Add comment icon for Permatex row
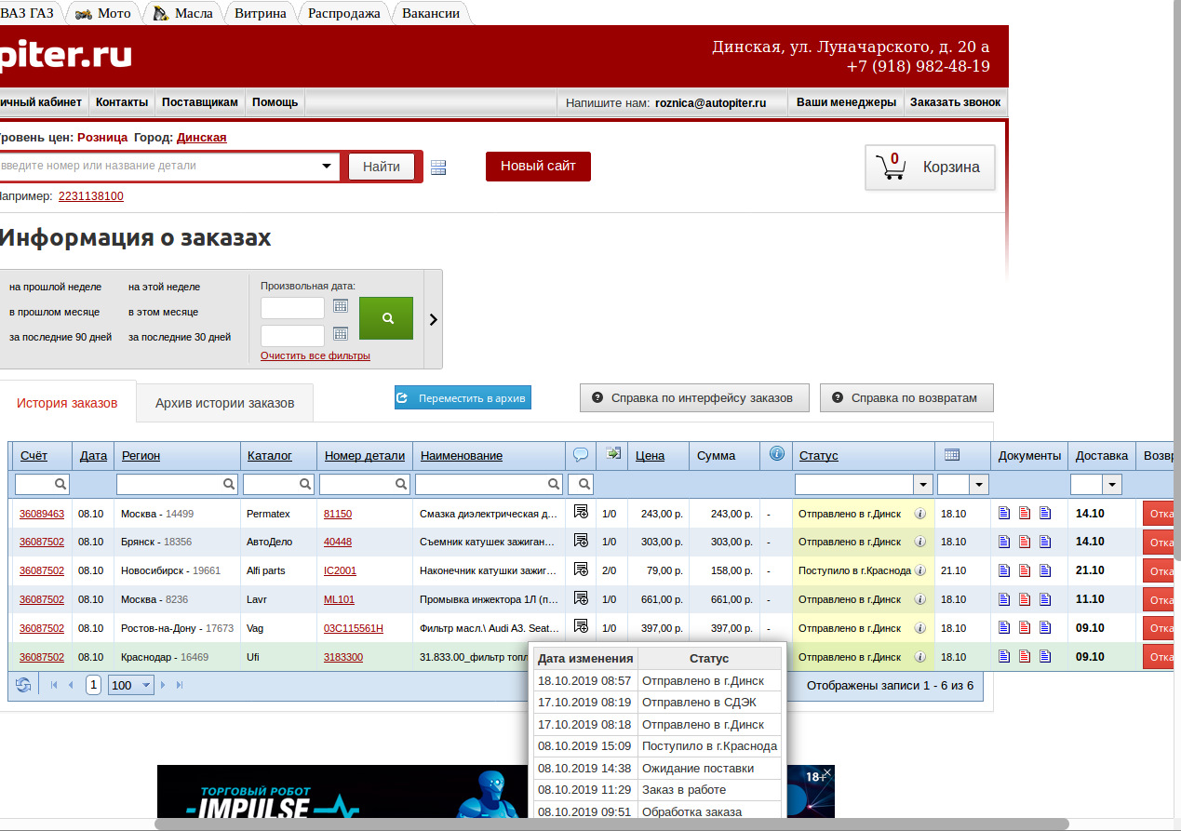 581,512
